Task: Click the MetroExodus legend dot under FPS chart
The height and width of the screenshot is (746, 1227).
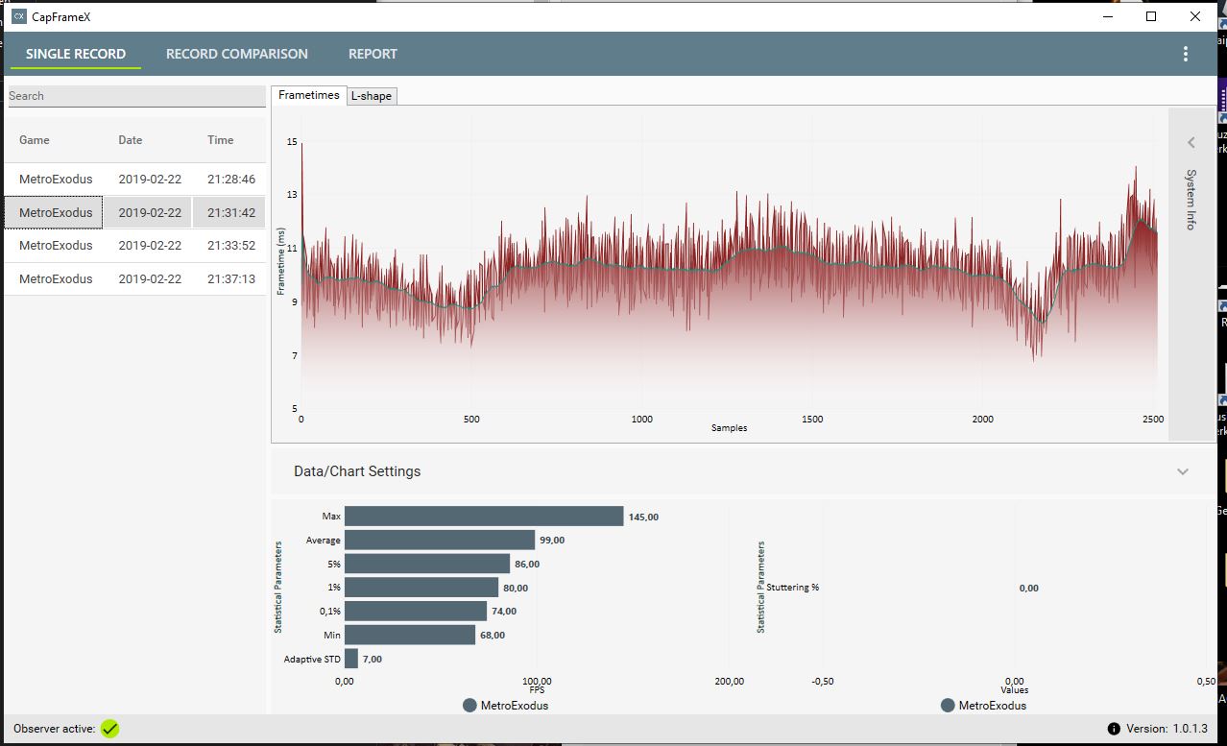Action: coord(469,706)
